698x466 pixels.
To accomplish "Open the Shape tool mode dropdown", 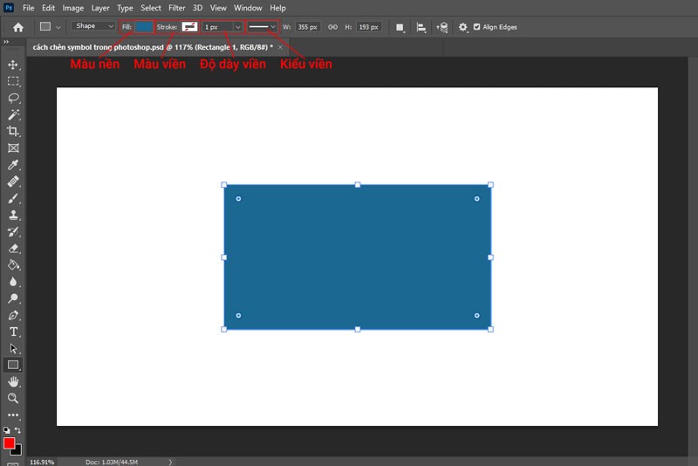I will (93, 27).
